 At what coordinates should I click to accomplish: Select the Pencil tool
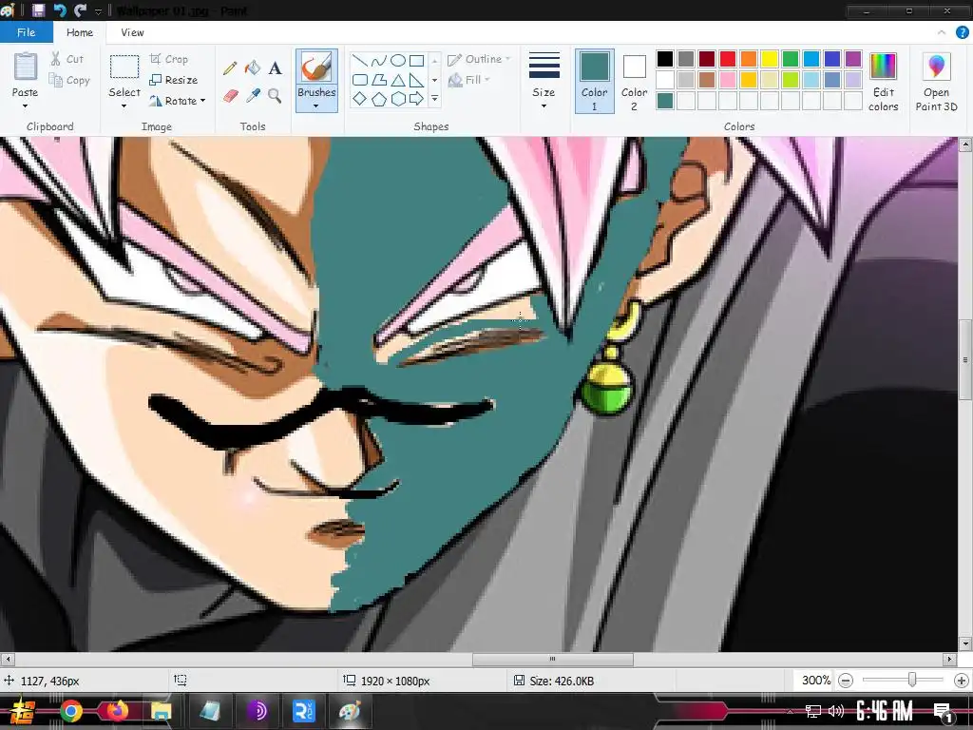[x=230, y=68]
